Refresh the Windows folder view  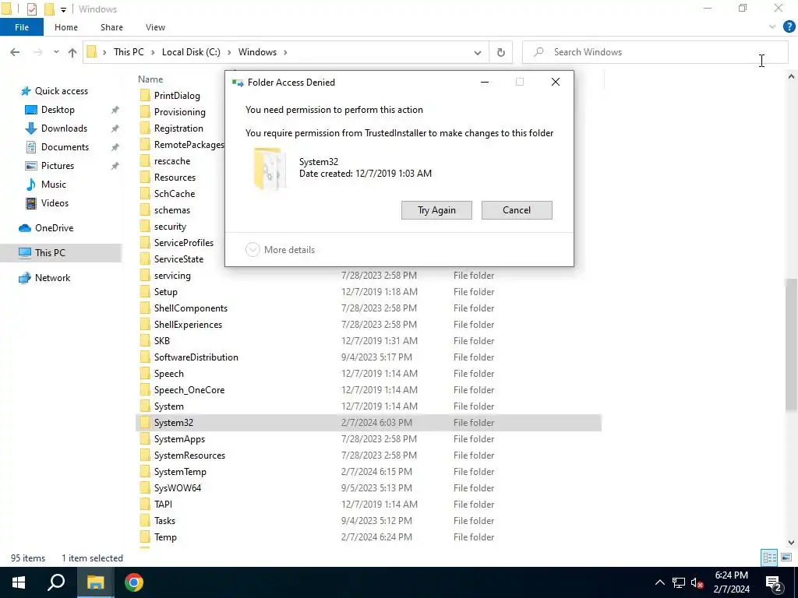(501, 52)
